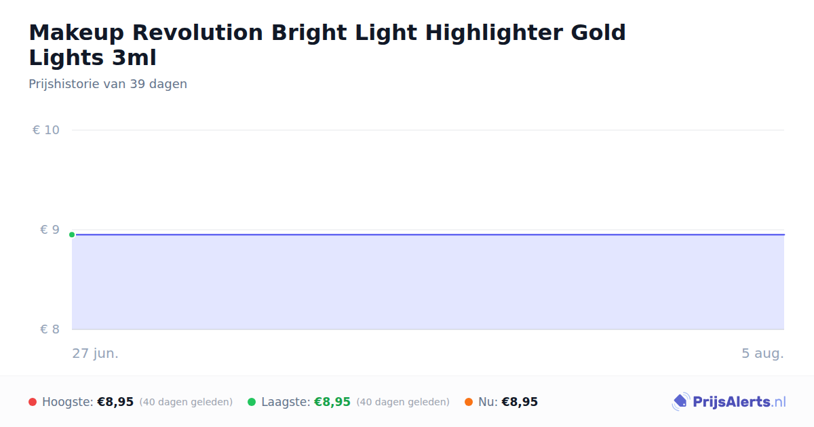Click the shaded area under price line
This screenshot has width=814, height=427.
(x=428, y=283)
